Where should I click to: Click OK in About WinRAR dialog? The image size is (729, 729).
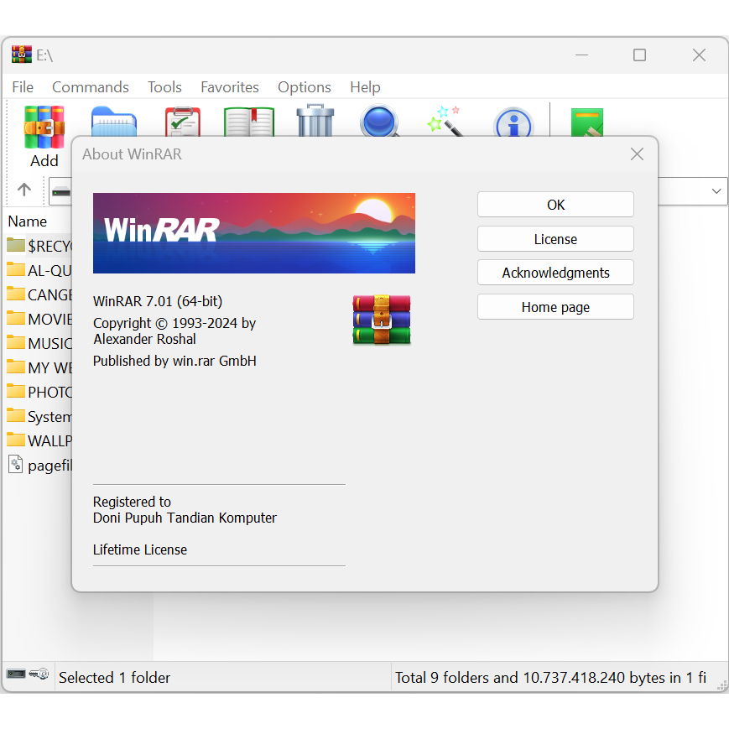pos(555,205)
